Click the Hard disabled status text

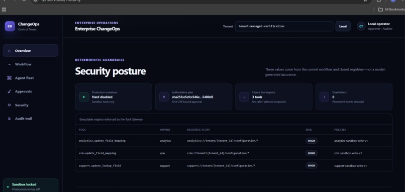[x=102, y=97]
